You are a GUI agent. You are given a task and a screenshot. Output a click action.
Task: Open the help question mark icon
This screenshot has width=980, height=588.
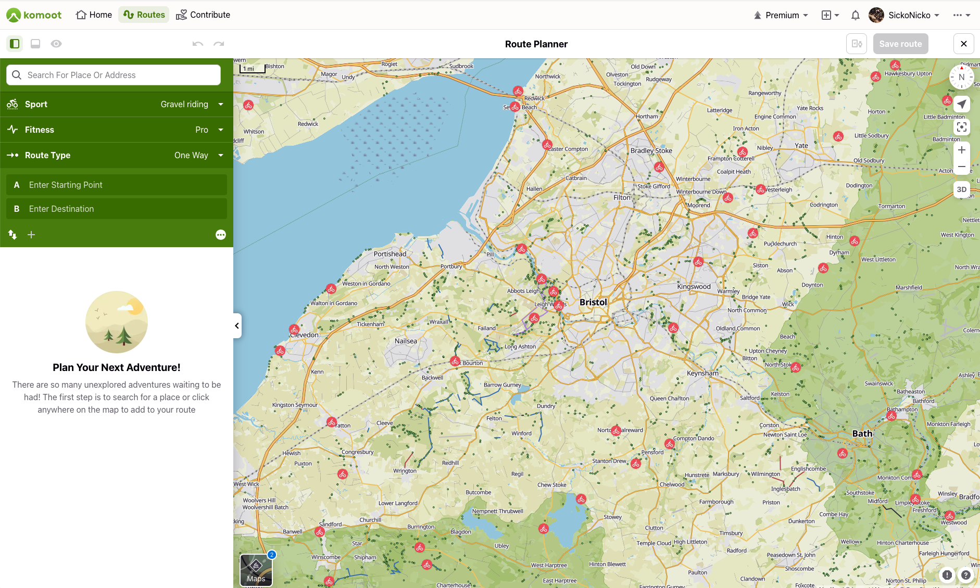click(x=966, y=575)
